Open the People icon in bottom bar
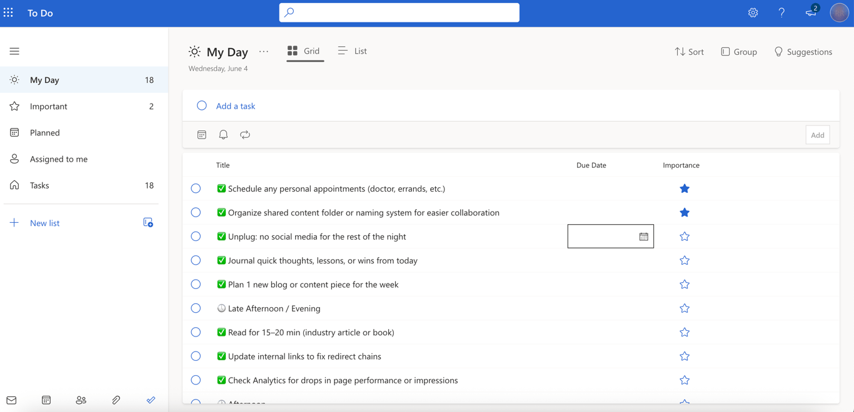854x412 pixels. click(x=81, y=400)
